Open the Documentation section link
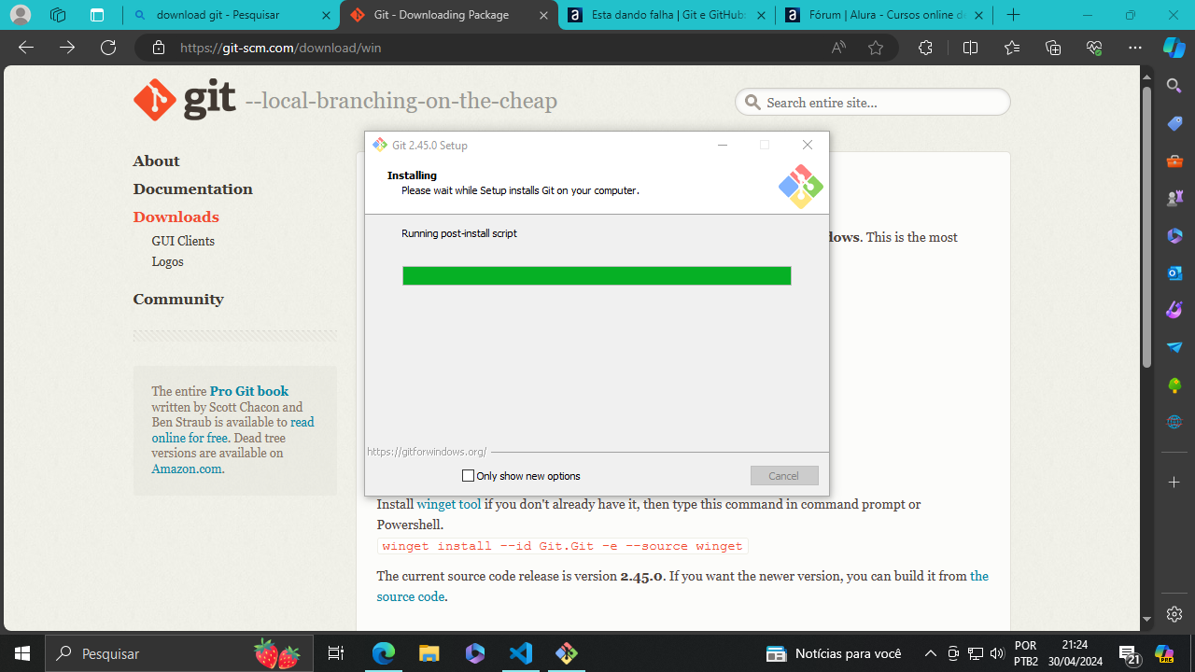The height and width of the screenshot is (672, 1195). (192, 189)
